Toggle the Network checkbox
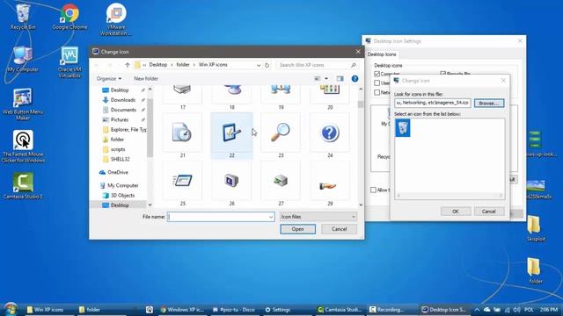Image resolution: width=563 pixels, height=316 pixels. pos(377,92)
